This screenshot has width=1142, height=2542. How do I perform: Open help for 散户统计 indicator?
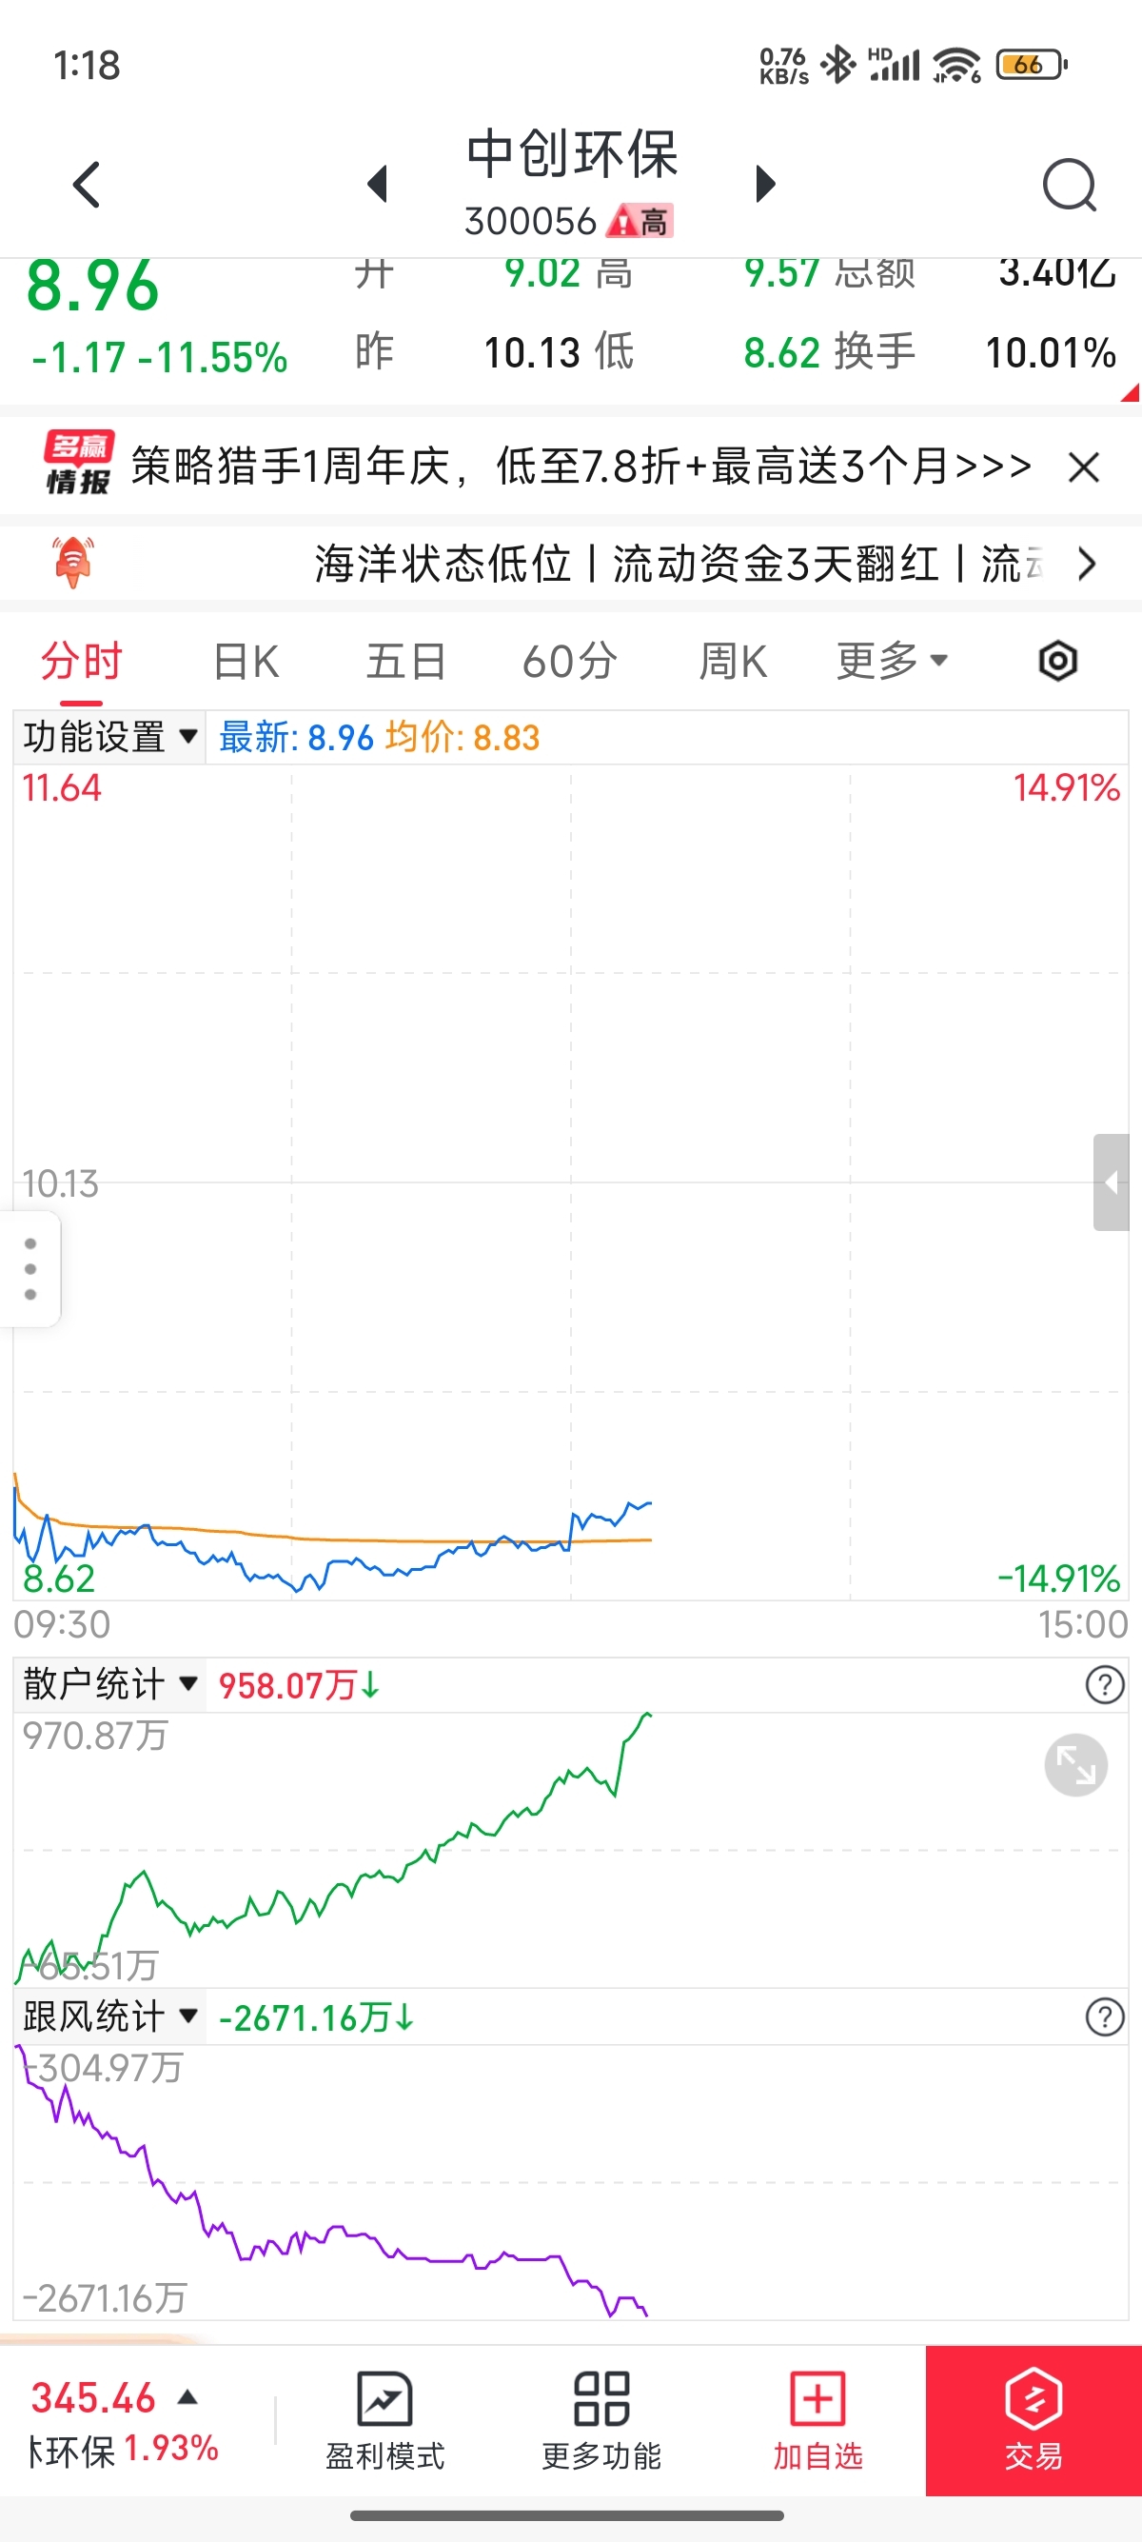pos(1104,1684)
